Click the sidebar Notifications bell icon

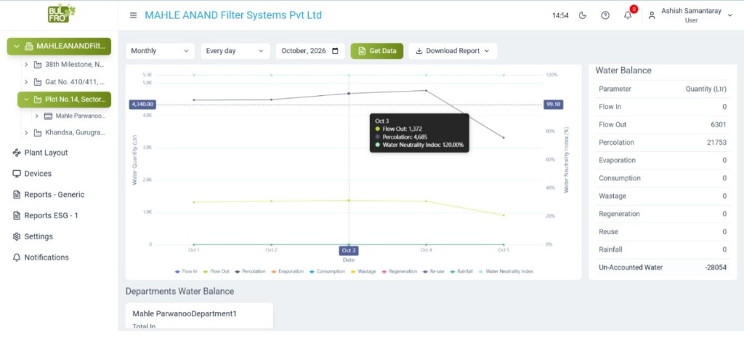tap(17, 257)
